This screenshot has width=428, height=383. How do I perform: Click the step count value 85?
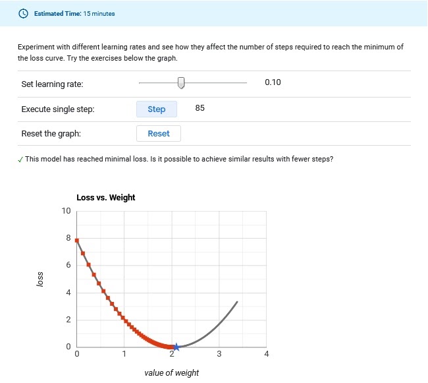(x=200, y=108)
